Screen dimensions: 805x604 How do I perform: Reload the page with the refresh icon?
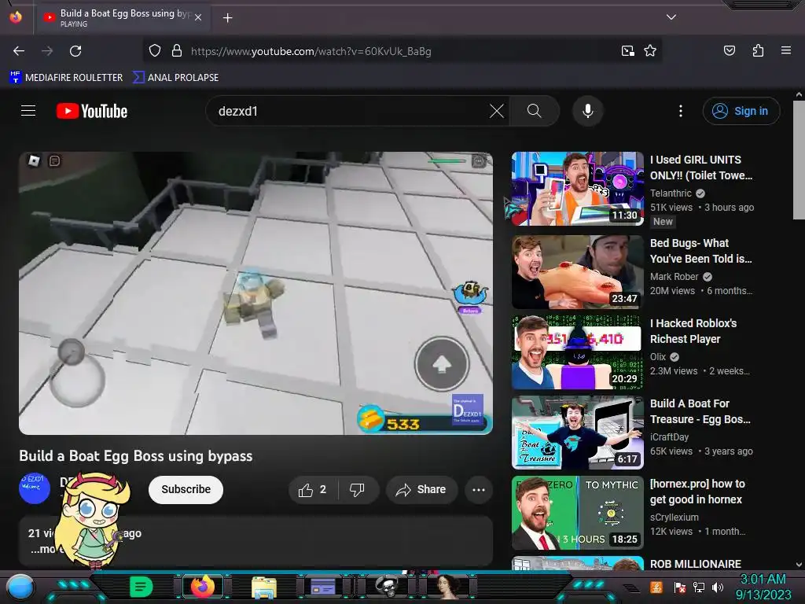[x=75, y=51]
